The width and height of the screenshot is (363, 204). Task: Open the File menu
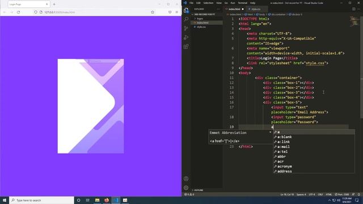[x=191, y=3]
